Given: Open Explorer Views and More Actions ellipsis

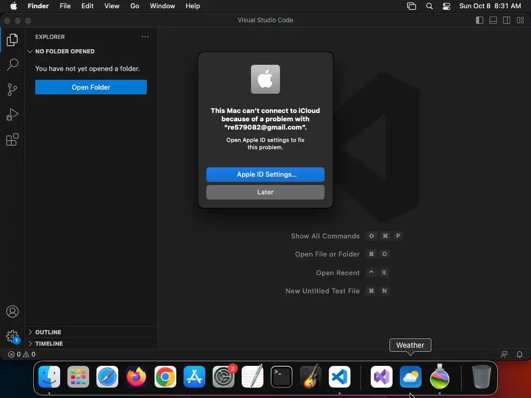Looking at the screenshot, I should [145, 37].
